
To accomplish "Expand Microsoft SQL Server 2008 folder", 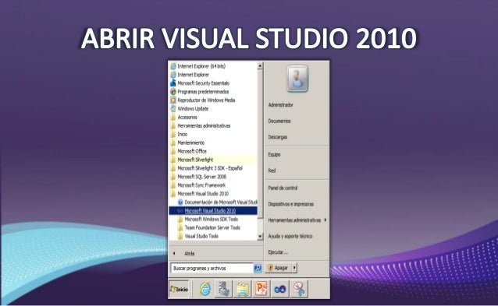I will tap(213, 177).
